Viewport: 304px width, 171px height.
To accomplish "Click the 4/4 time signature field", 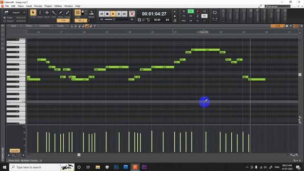I will (167, 20).
